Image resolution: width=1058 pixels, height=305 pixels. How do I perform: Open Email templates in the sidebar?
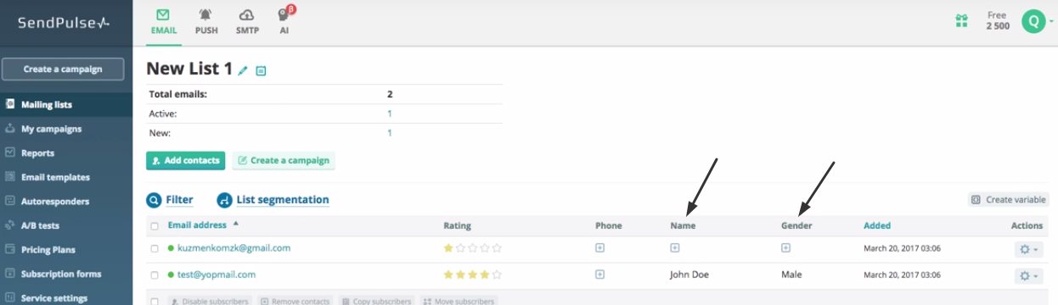(x=55, y=177)
